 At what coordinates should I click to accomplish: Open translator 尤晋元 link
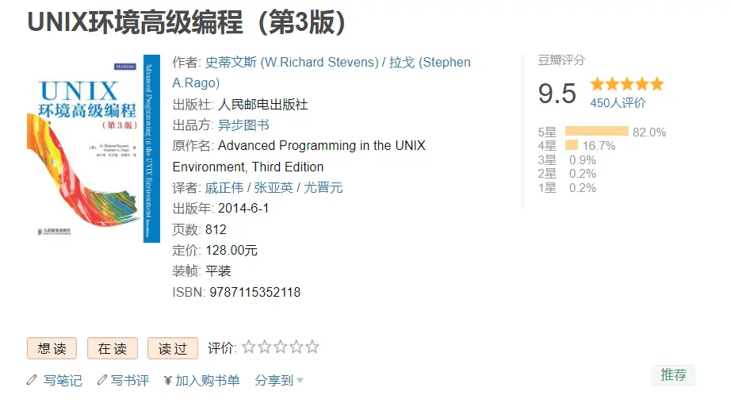(x=323, y=187)
